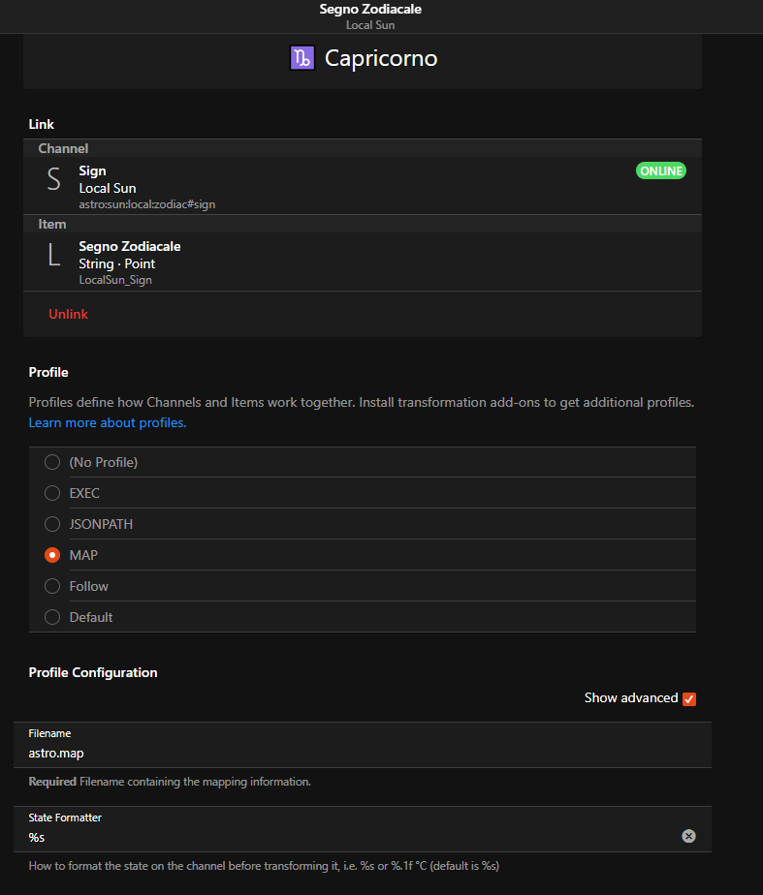The width and height of the screenshot is (763, 895).
Task: Select the EXEC profile radio button
Action: [52, 493]
